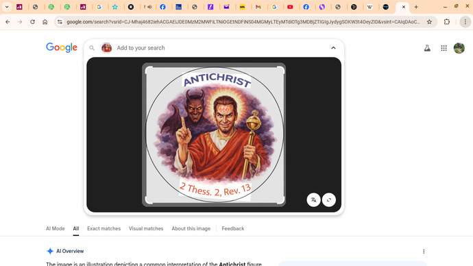
Task: Translate text in image button
Action: tap(313, 199)
